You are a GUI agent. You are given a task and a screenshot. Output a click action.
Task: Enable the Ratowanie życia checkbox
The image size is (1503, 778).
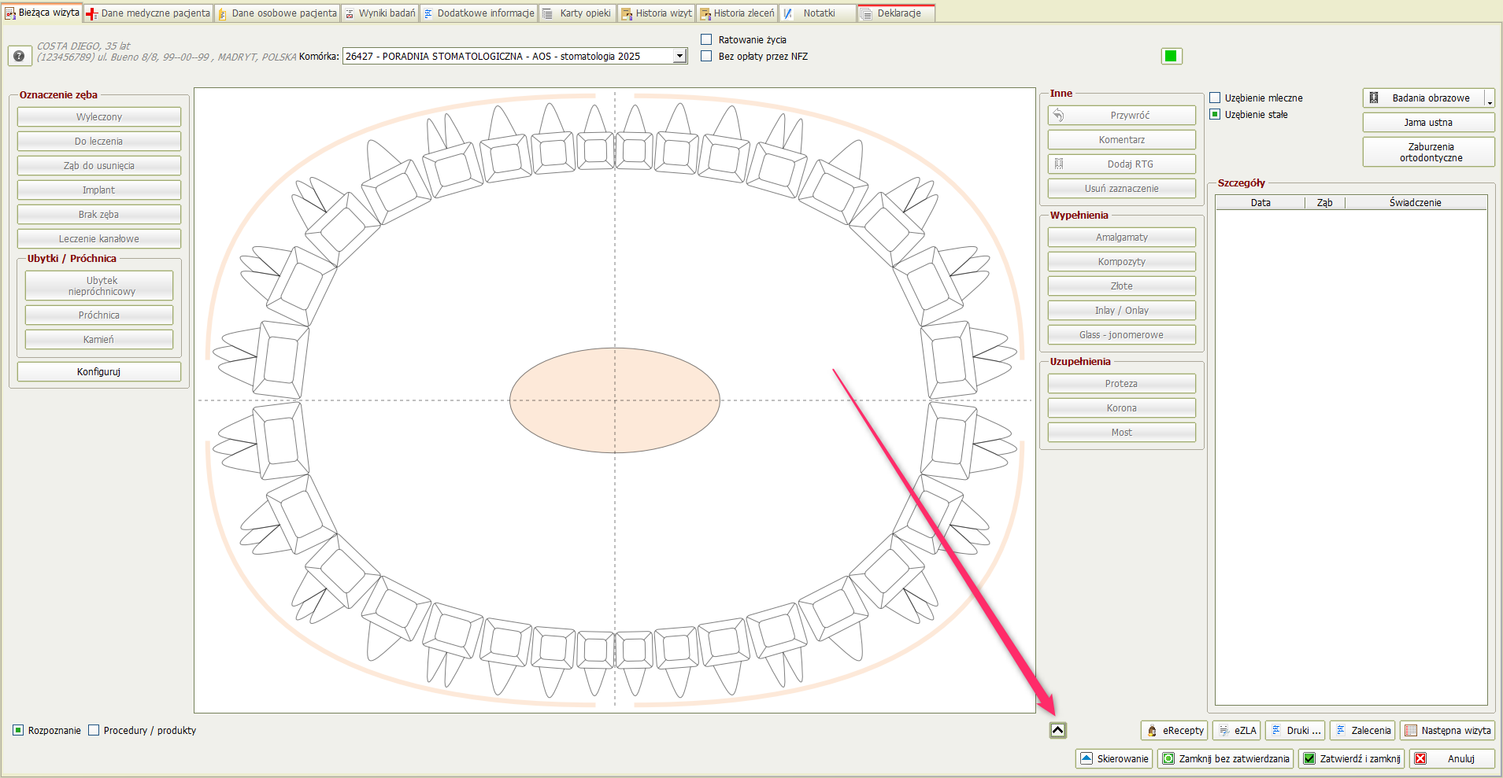[x=706, y=39]
